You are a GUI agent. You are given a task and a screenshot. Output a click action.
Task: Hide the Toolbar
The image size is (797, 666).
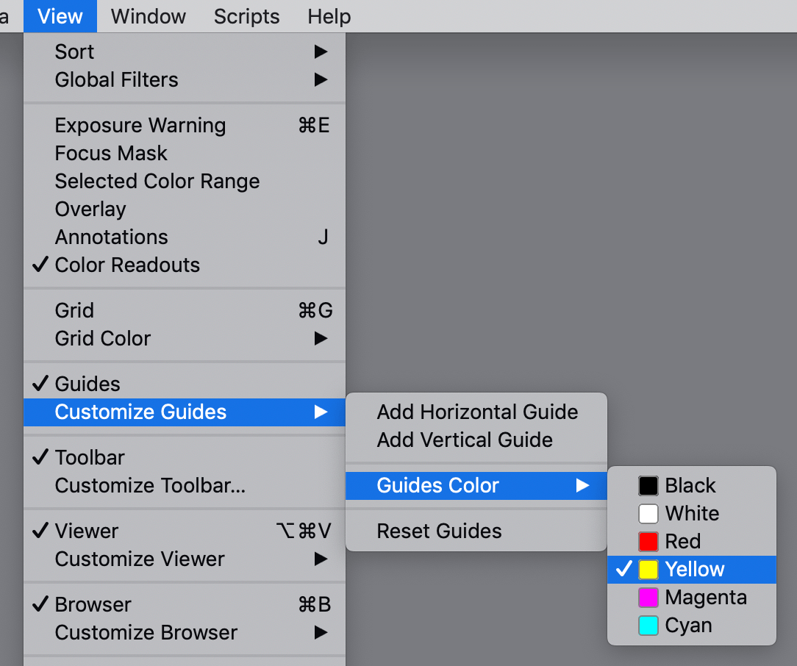pos(185,458)
